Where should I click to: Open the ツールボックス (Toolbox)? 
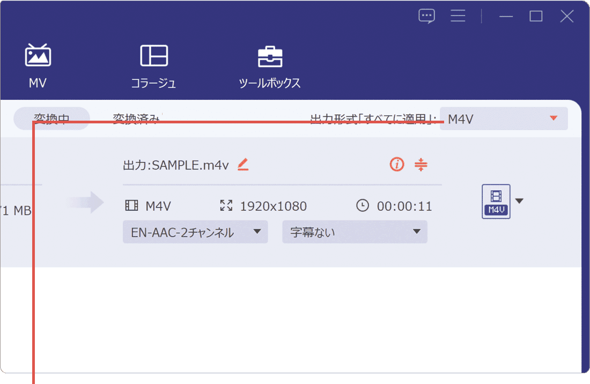pos(269,64)
